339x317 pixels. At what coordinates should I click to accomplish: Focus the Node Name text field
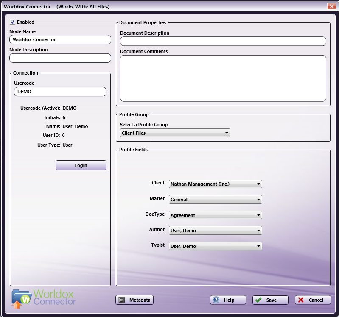click(60, 39)
